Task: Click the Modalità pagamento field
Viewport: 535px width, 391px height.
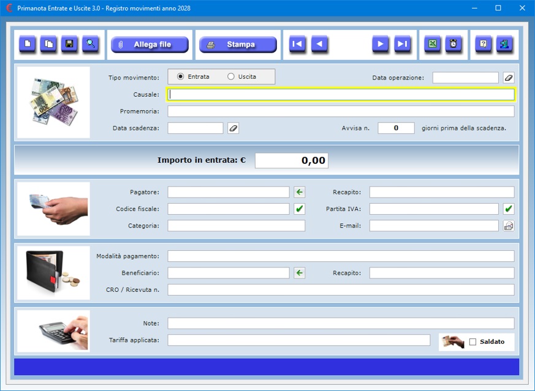Action: (341, 256)
